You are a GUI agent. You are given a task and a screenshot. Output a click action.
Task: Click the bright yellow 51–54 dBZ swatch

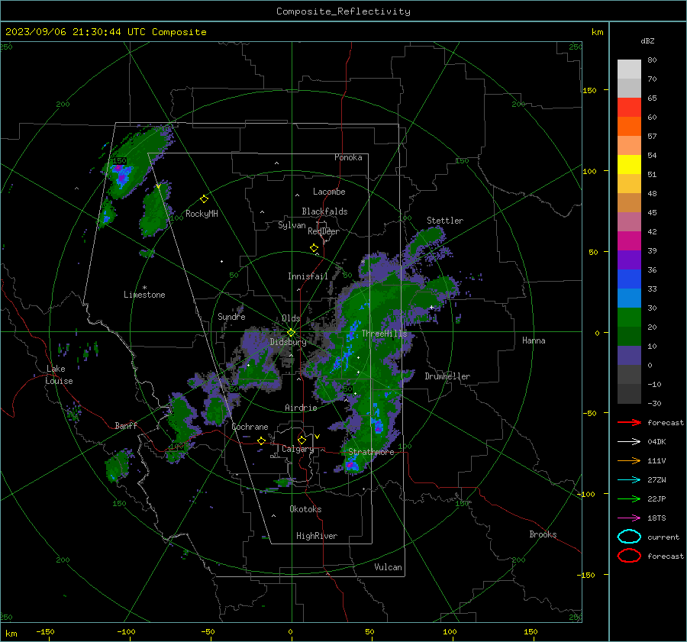pyautogui.click(x=629, y=165)
